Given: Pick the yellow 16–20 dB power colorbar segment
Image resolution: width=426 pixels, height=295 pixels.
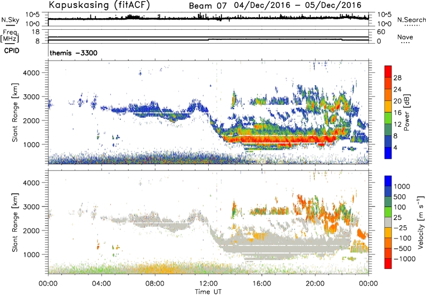Looking at the screenshot, I should [388, 106].
